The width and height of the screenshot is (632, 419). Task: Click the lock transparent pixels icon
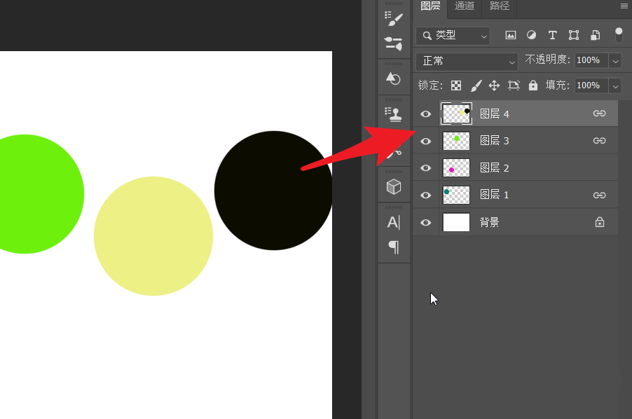[456, 85]
